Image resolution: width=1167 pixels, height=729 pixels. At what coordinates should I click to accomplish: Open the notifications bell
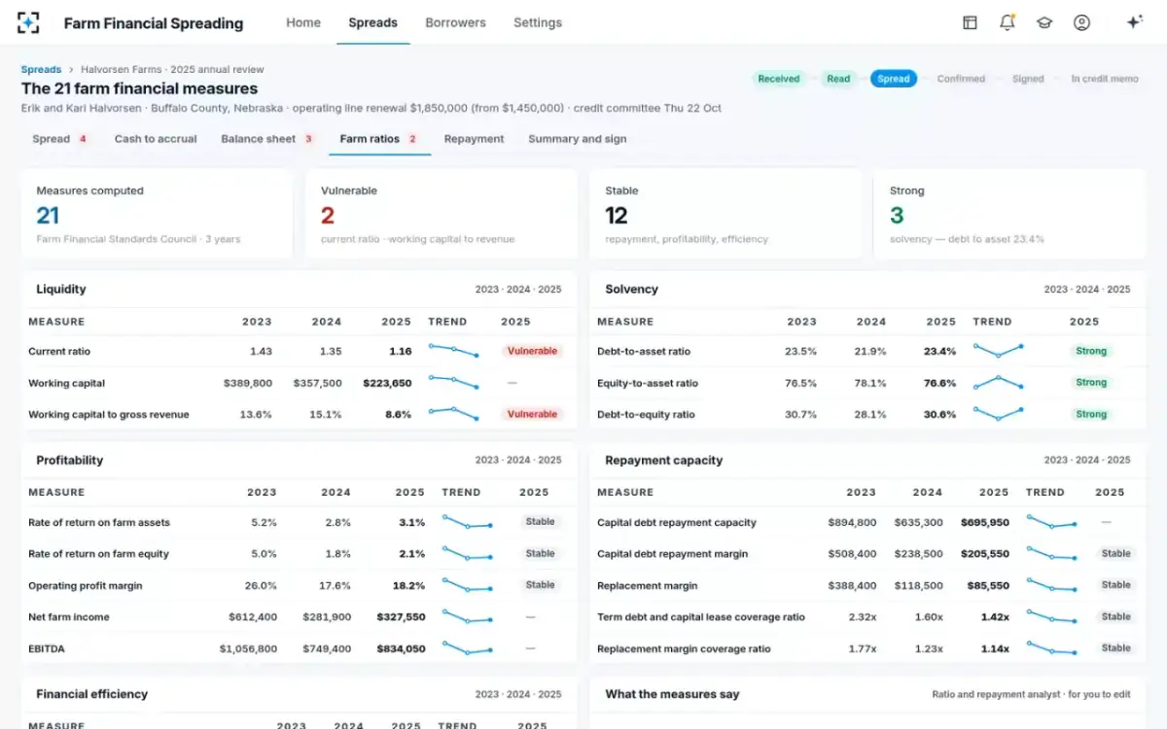[x=1008, y=22]
